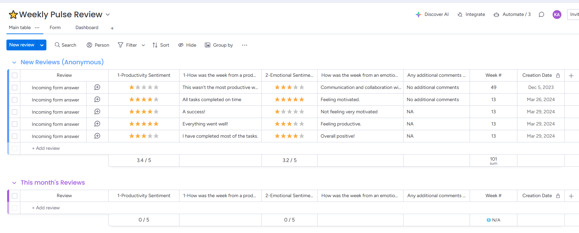Select all rows in New Reviews group

pos(15,75)
